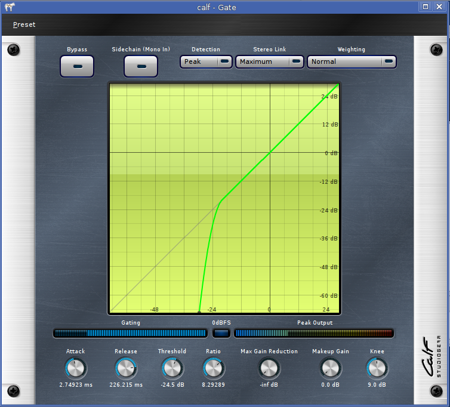Click the Calf horse icon in title bar
This screenshot has height=407, width=450.
10,7
